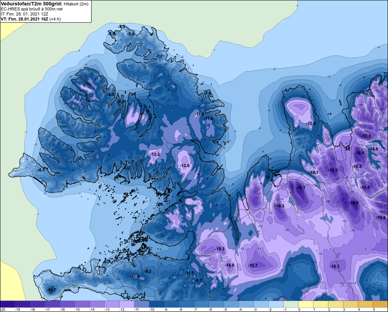The width and height of the screenshot is (388, 312).
Task: Click the -11.6 temperature label
Action: (209, 119)
